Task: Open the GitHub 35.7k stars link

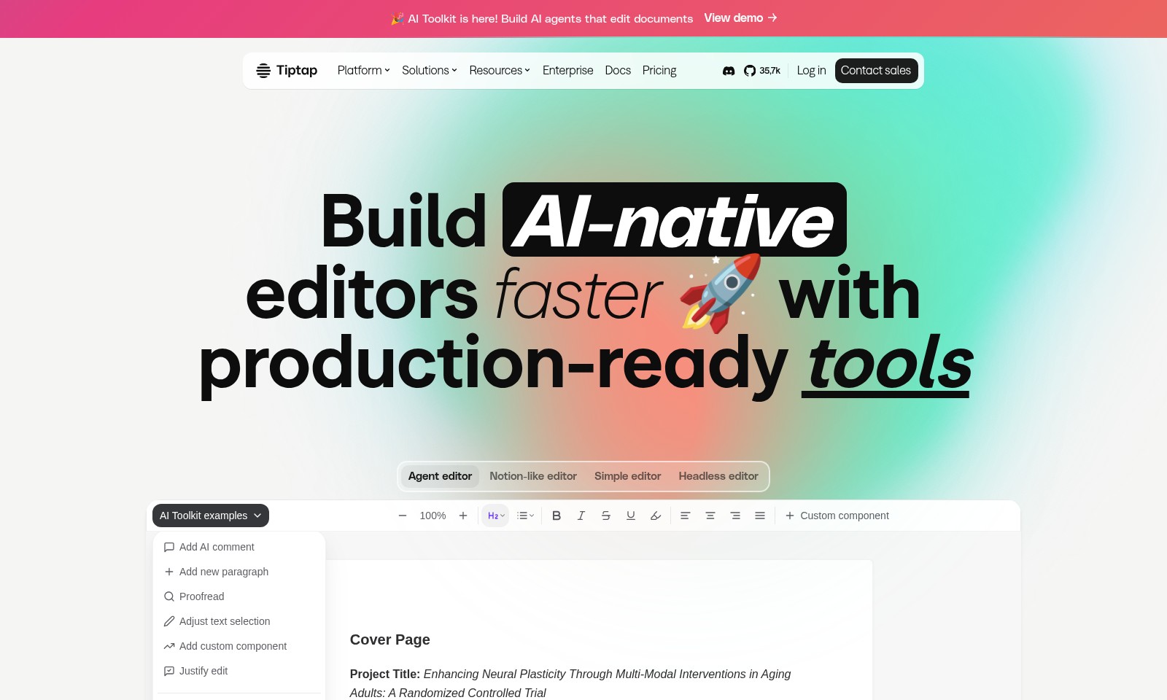Action: [762, 71]
